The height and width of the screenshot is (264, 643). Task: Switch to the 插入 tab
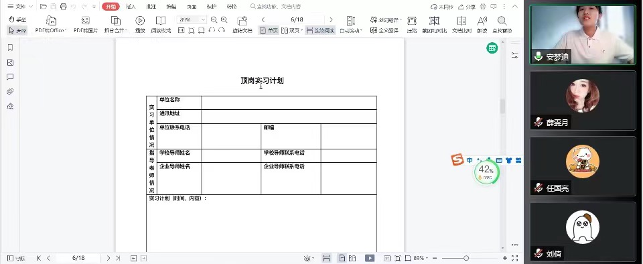pyautogui.click(x=131, y=7)
